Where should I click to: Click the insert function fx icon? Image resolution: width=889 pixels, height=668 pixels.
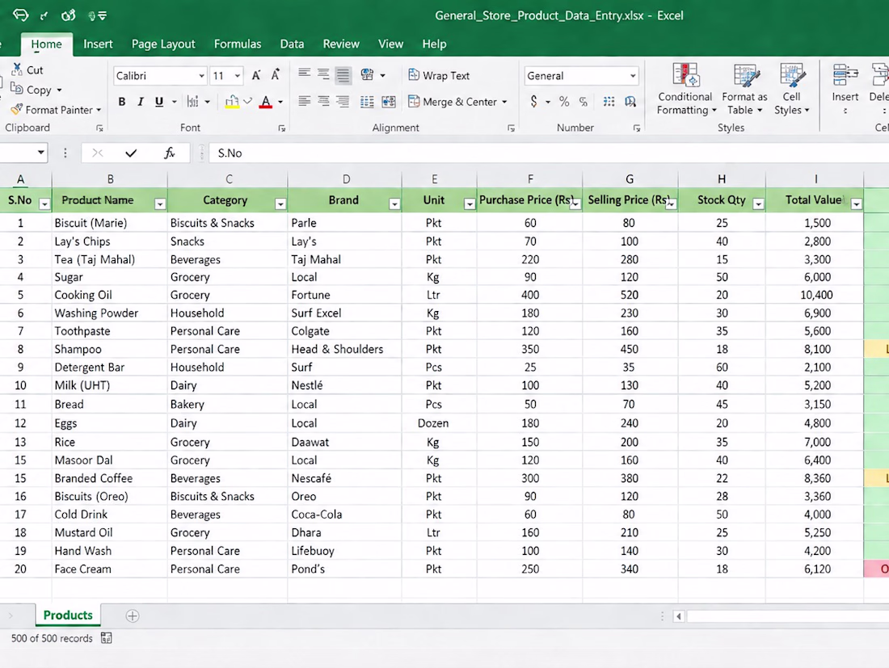click(x=169, y=153)
